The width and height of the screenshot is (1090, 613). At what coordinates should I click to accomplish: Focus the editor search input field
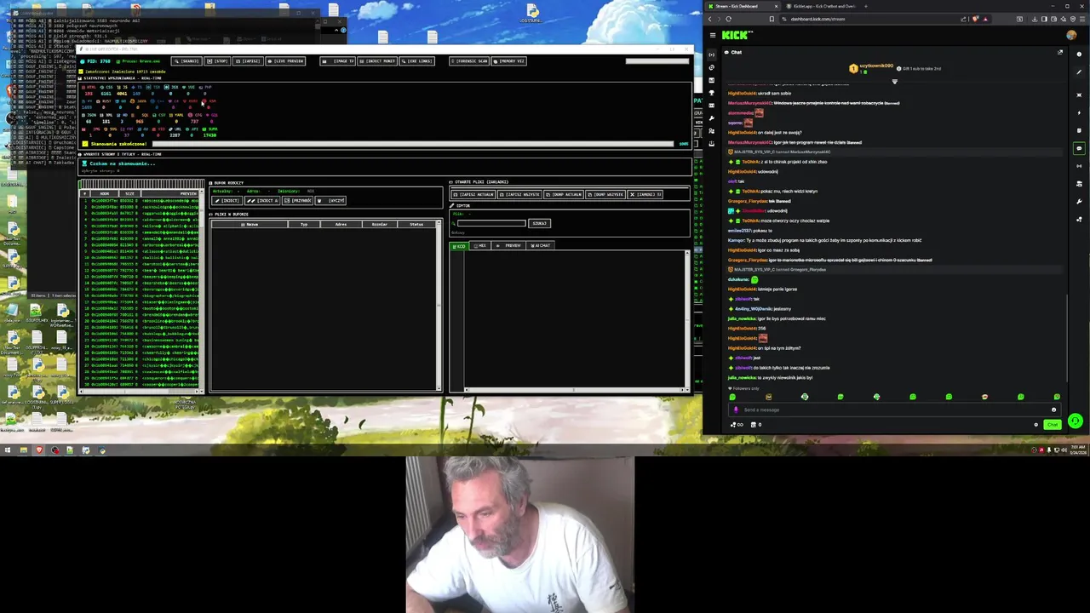point(491,223)
